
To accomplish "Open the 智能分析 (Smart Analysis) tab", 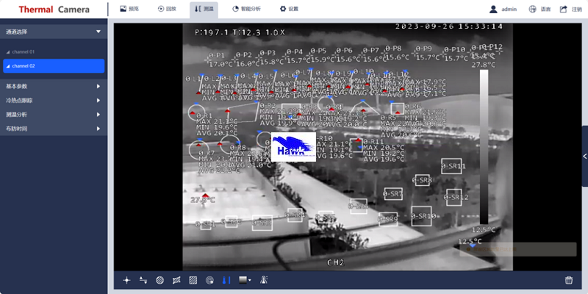I will [x=245, y=9].
